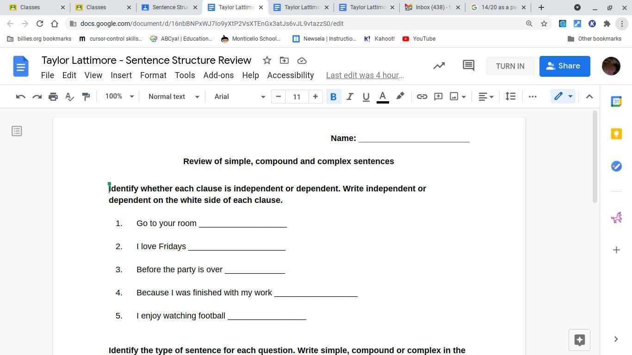
Task: View document cloud save status
Action: (x=302, y=61)
